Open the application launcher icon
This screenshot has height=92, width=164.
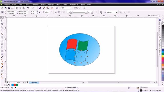coord(52,8)
